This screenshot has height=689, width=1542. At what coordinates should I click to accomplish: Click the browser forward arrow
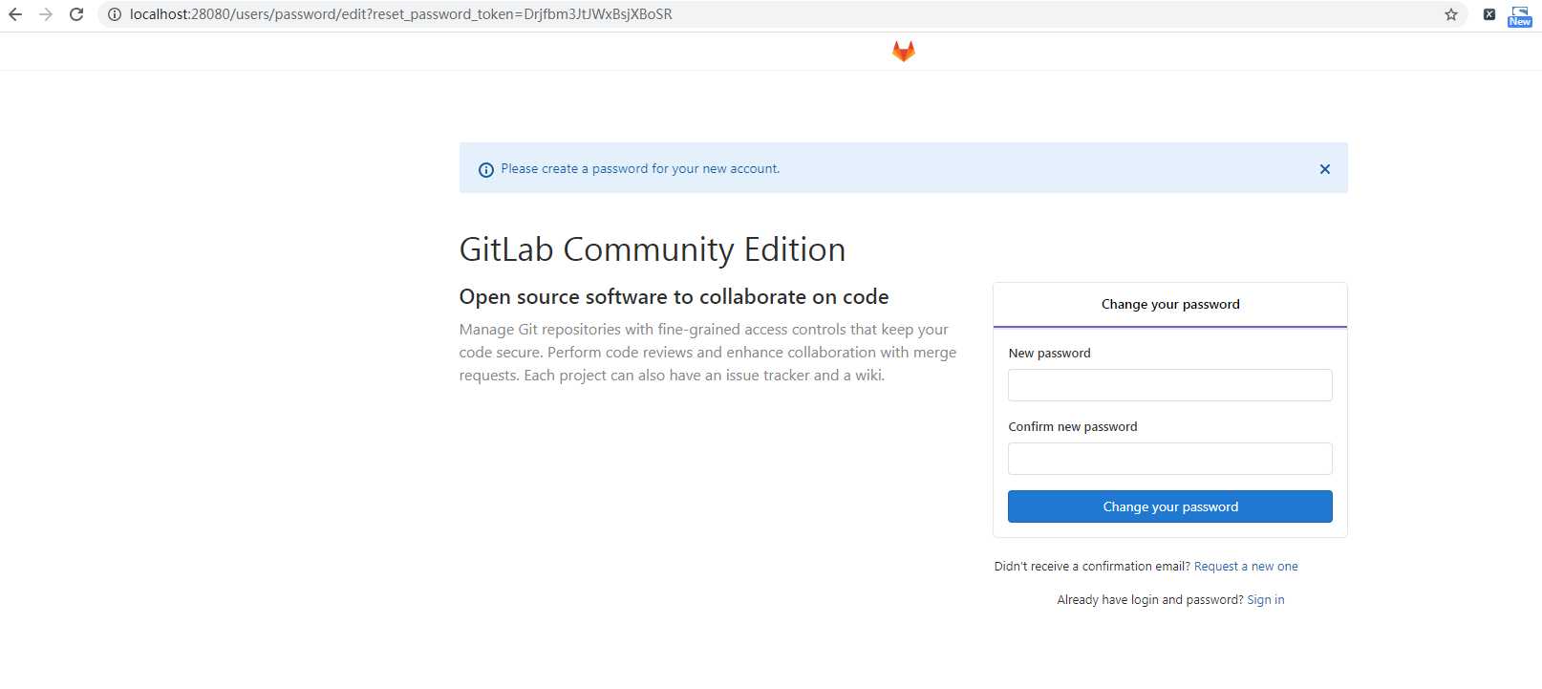(46, 14)
